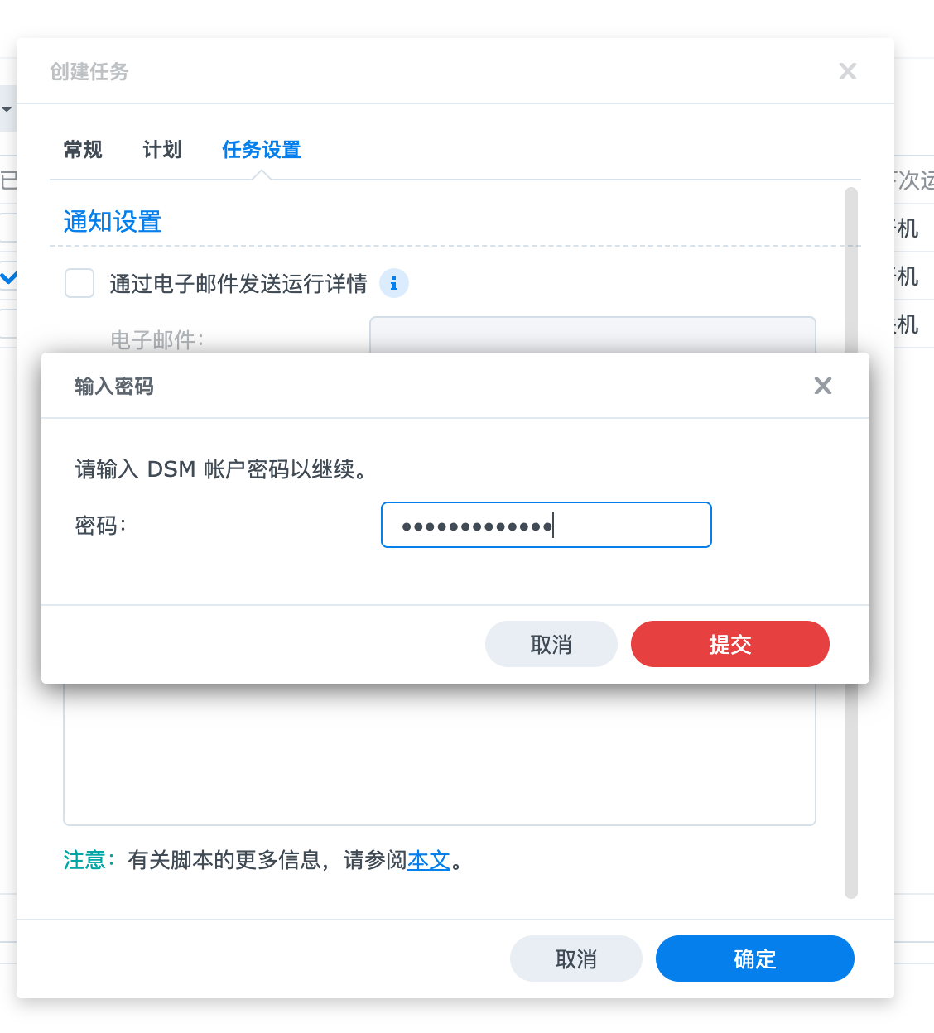The image size is (934, 1033).
Task: Click 取消 at the bottom of 创建任务
Action: 575,959
